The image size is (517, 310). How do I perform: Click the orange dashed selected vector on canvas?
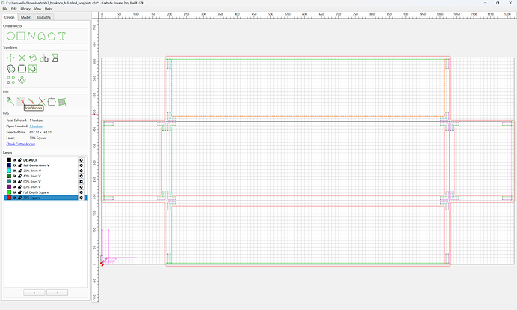306,116
